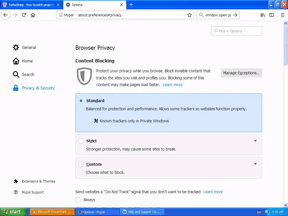Open the Windows Start menu
This screenshot has height=216, width=288.
coord(13,212)
